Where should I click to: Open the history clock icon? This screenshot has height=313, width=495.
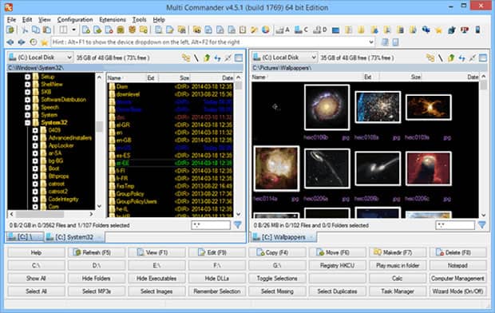pyautogui.click(x=34, y=42)
